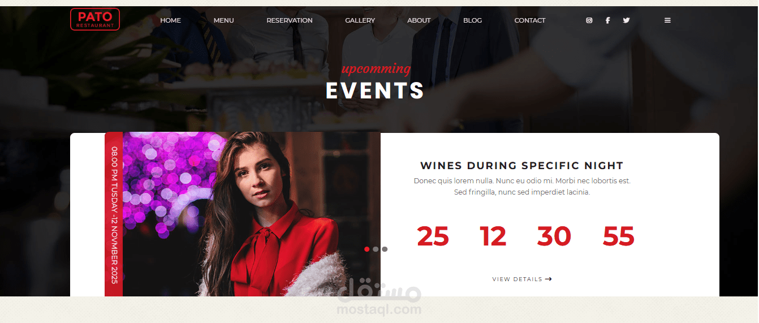Click the arrow next to View Details

[x=549, y=279]
